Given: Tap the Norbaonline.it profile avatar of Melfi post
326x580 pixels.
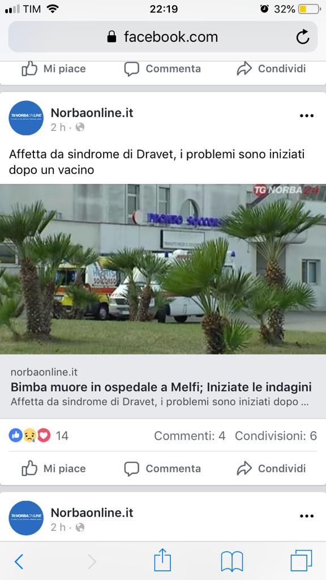Looking at the screenshot, I should [26, 118].
